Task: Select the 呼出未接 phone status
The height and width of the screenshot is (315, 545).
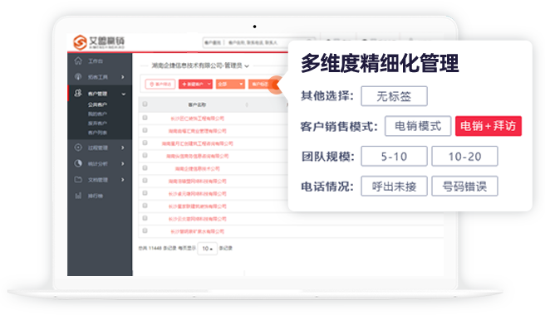Action: [394, 187]
